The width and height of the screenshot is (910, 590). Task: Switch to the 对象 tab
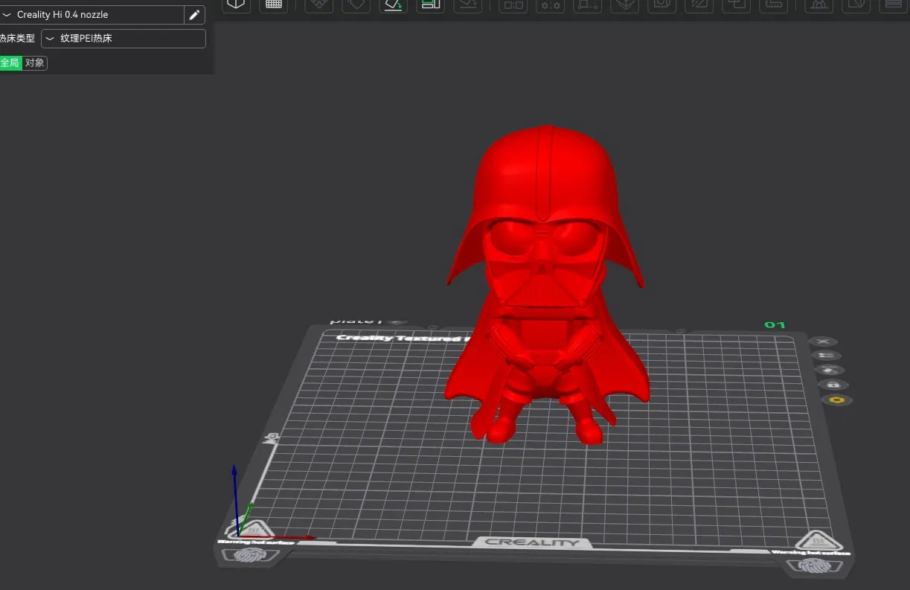point(35,63)
